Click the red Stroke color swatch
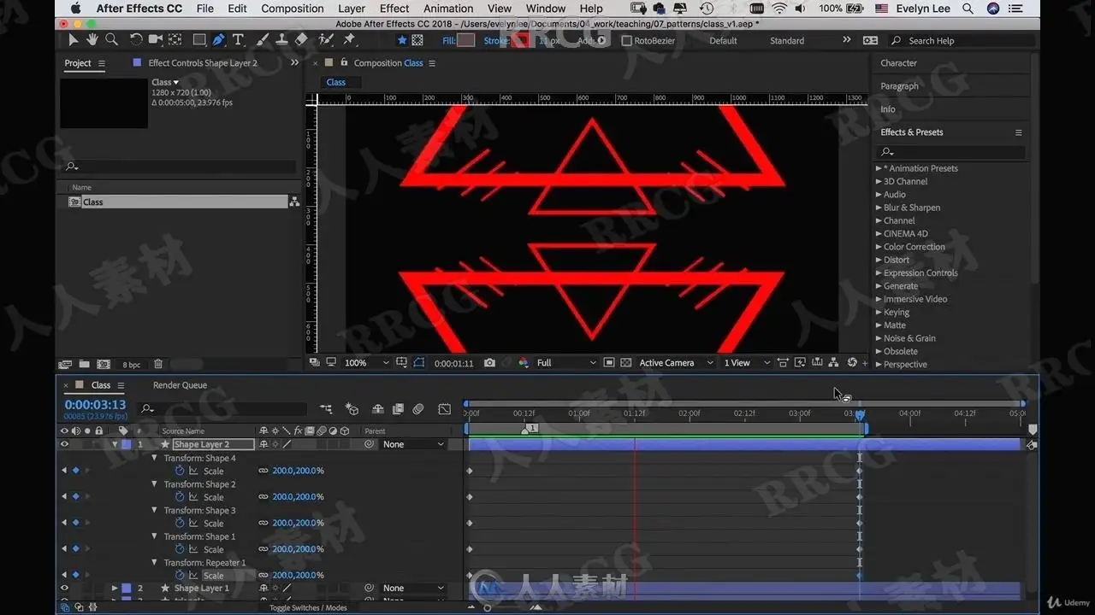Image resolution: width=1095 pixels, height=615 pixels. click(x=520, y=40)
